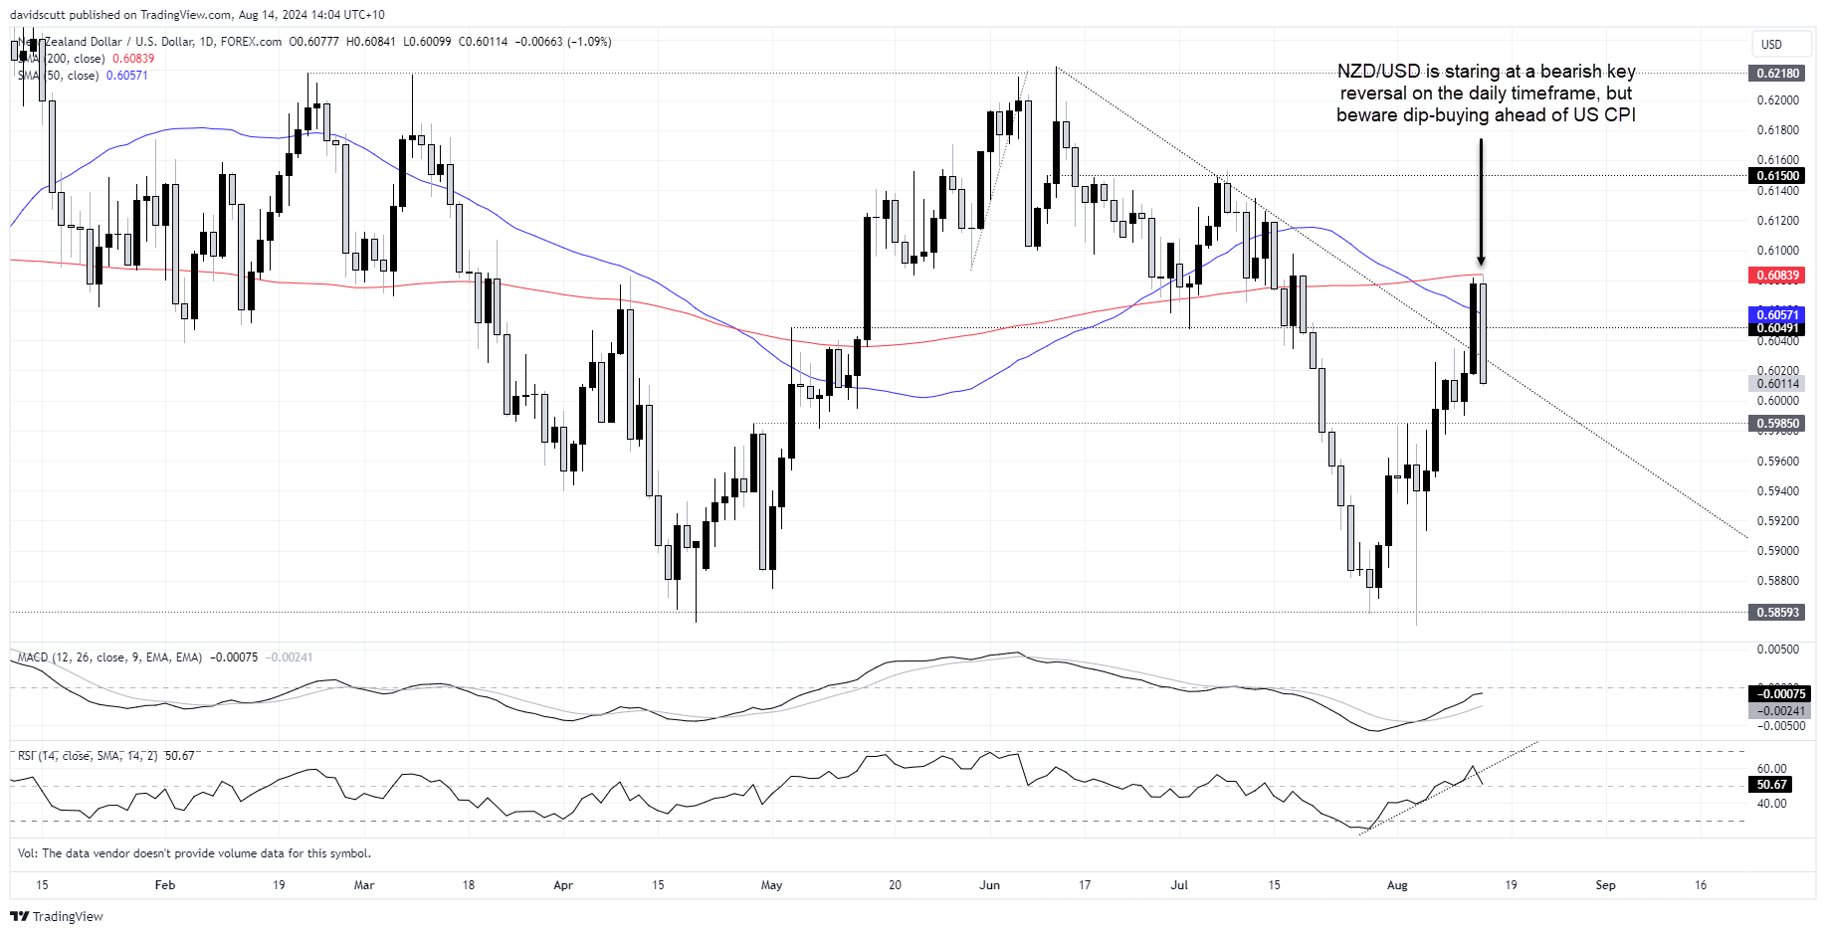Click the red 0.60839 SMA price label
This screenshot has height=934, width=1826.
(x=1777, y=276)
